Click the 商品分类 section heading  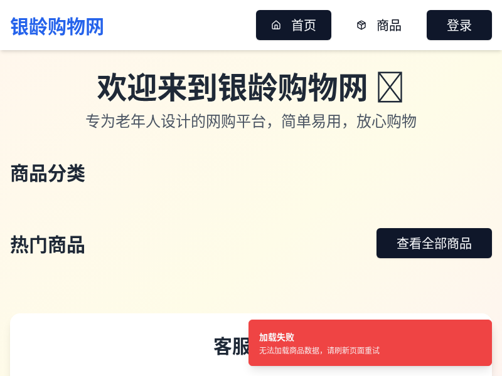[48, 174]
